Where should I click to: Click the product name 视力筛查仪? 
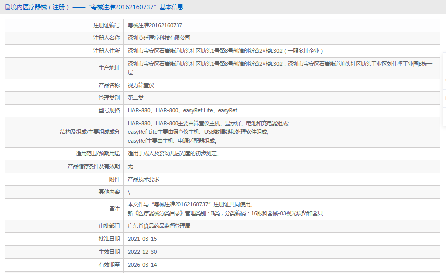coord(141,85)
